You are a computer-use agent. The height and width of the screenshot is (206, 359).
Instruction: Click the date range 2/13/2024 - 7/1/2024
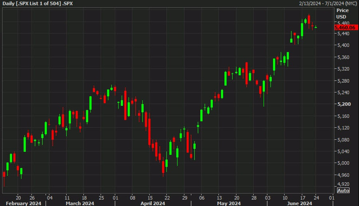(328, 4)
